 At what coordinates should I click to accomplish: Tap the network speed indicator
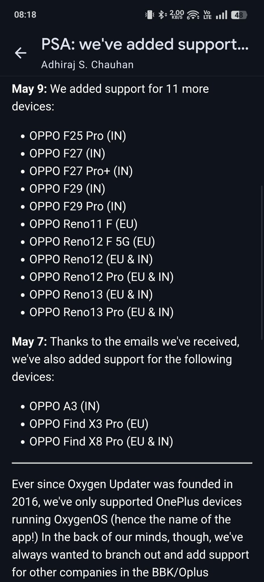pos(177,15)
